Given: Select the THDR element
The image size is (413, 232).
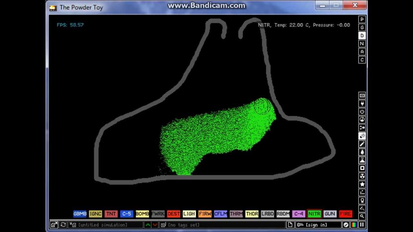Looking at the screenshot, I should (x=252, y=214).
